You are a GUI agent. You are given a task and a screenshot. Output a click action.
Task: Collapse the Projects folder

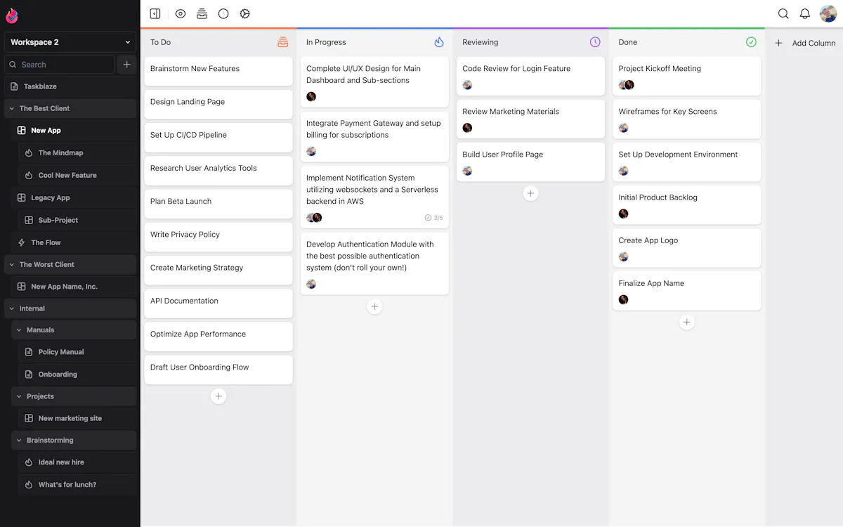tap(19, 396)
